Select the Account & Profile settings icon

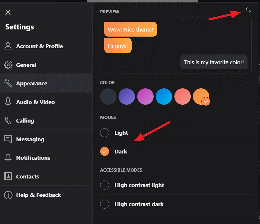8,46
